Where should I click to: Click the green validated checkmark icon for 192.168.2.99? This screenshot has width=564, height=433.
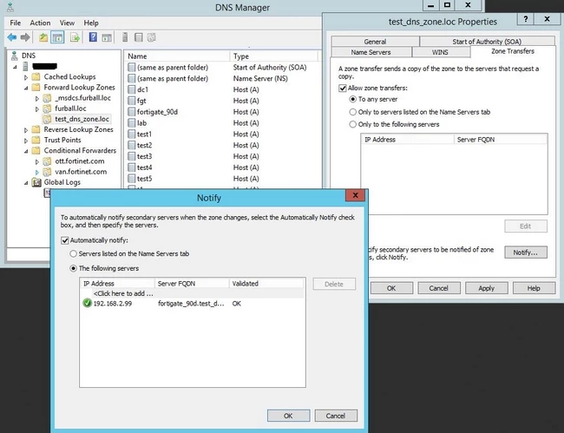87,303
